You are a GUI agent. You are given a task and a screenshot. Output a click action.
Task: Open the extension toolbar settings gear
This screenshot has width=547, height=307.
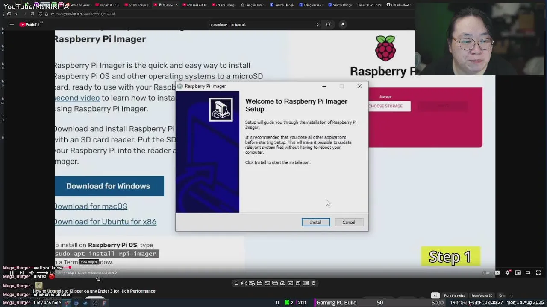click(x=313, y=283)
